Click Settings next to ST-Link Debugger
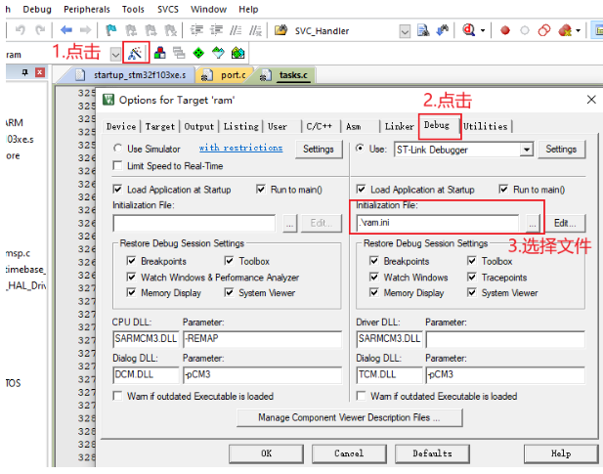The image size is (603, 474). pos(561,150)
